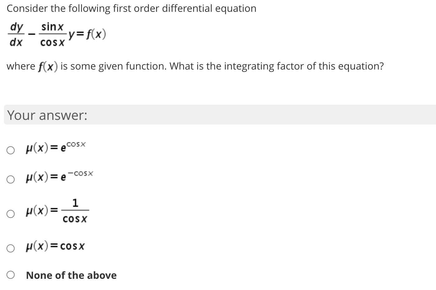Click the sentence mentioning integrating factor
436x290 pixels.
click(x=195, y=66)
